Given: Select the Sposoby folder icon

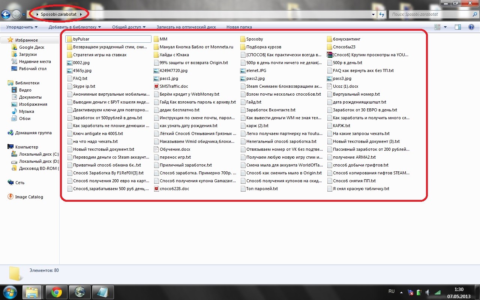Looking at the screenshot, I should (243, 39).
